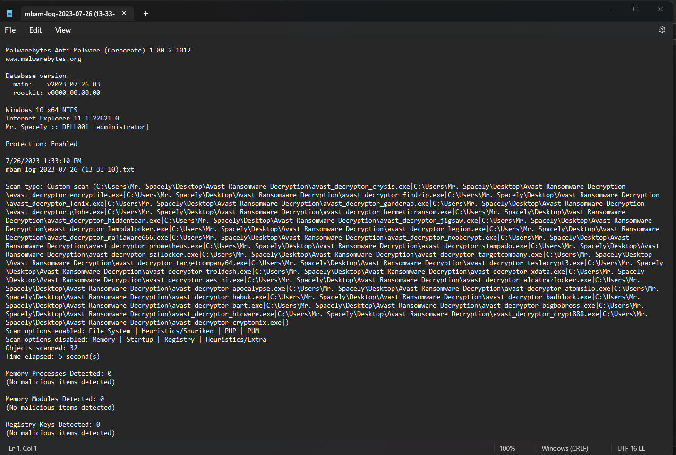Click the rootkit: v0000.00.00.00 line
The height and width of the screenshot is (455, 676).
point(57,93)
